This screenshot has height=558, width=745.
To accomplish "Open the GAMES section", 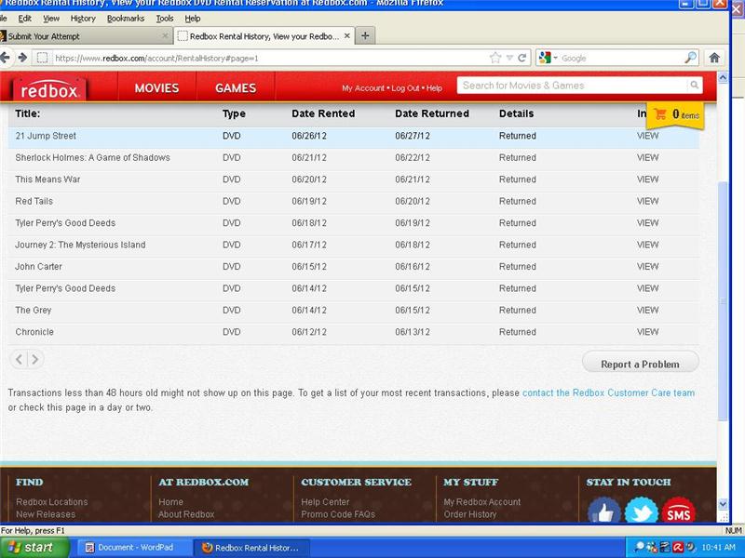I will point(236,88).
